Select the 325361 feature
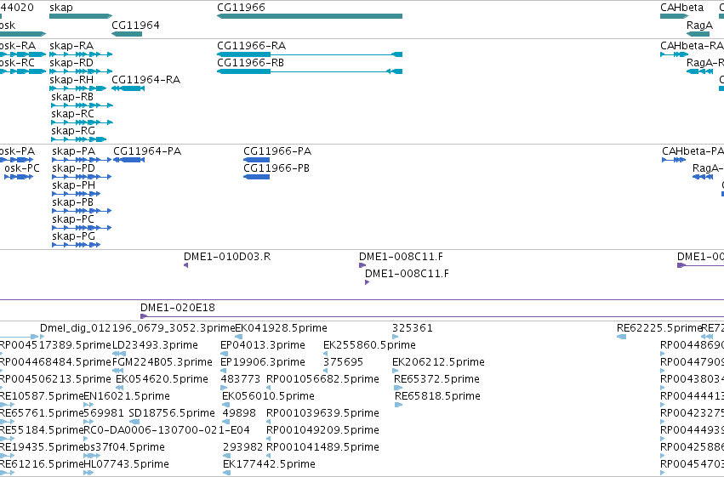 coord(396,337)
